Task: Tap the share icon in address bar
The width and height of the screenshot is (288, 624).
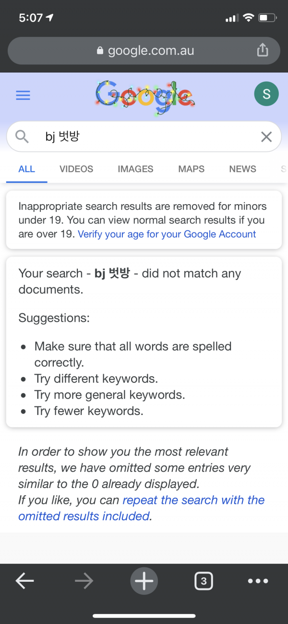Action: coord(263,50)
